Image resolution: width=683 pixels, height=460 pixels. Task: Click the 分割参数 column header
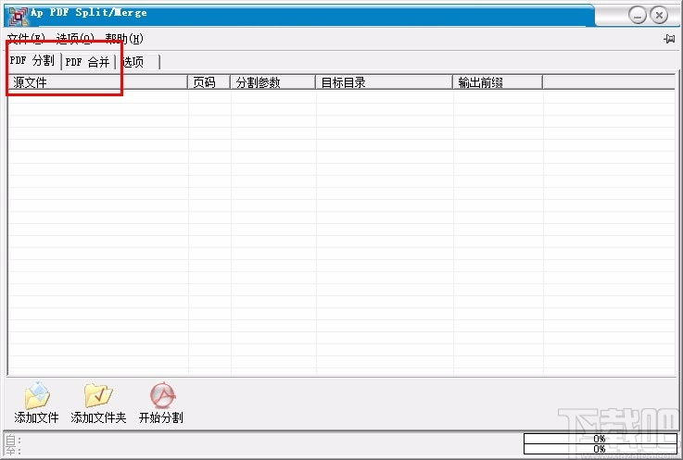[x=272, y=81]
